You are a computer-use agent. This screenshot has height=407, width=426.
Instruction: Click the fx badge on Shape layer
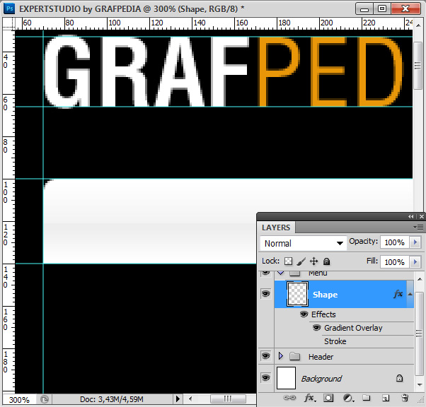pyautogui.click(x=398, y=294)
